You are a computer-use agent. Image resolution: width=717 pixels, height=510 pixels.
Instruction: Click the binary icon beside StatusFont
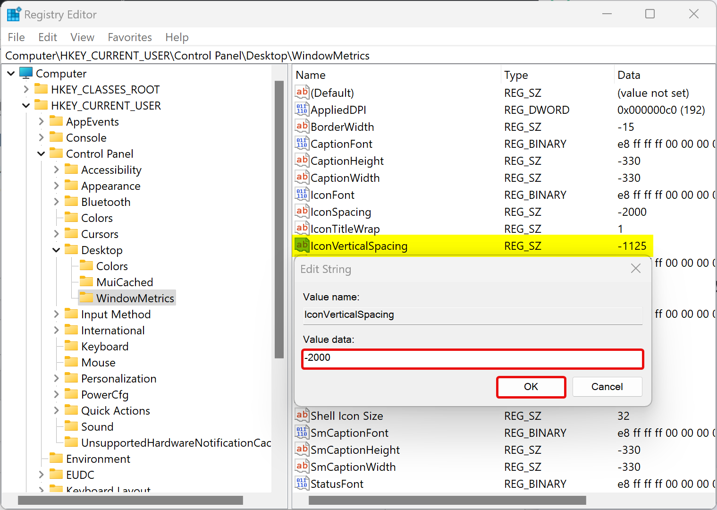[x=302, y=483]
